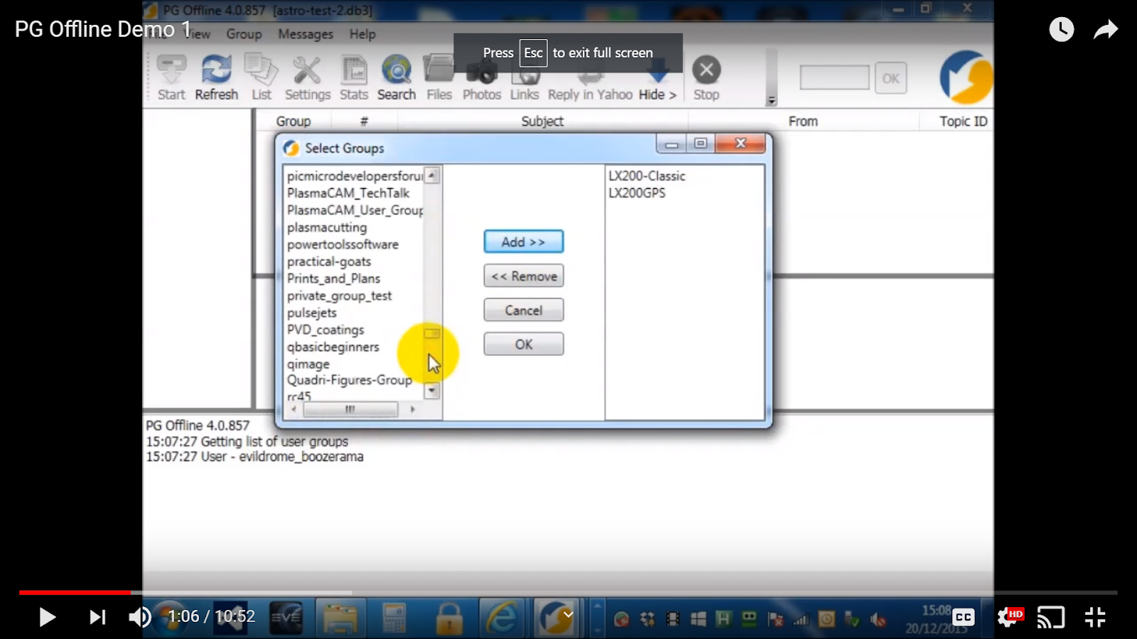
Task: Cast video to another device
Action: 1051,617
